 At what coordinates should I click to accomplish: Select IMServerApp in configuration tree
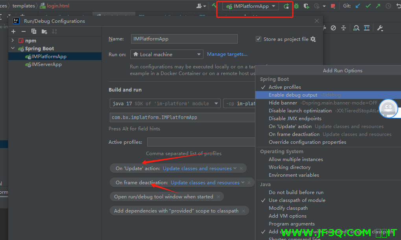coord(46,64)
